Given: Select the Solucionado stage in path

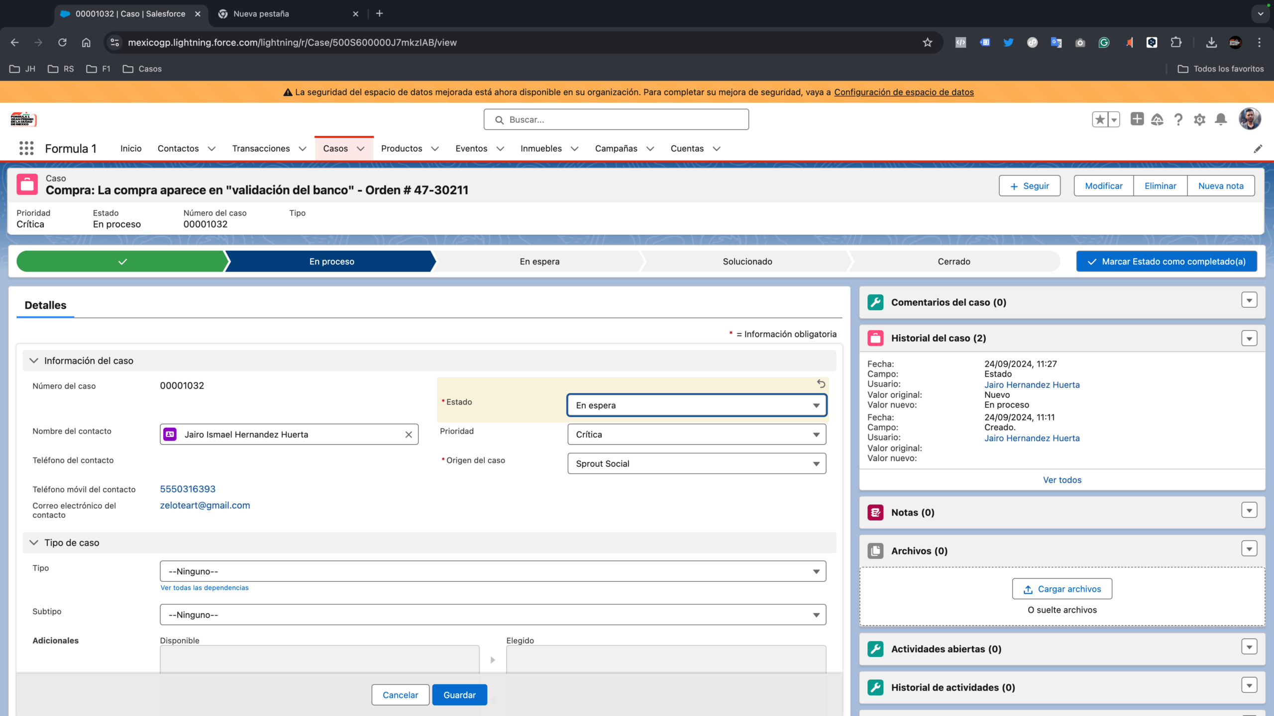Looking at the screenshot, I should point(747,262).
